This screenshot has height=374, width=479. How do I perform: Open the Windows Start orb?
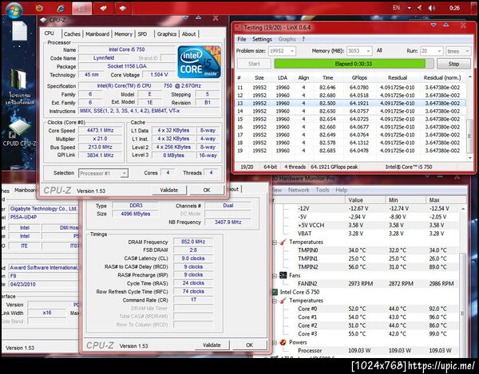14,9
